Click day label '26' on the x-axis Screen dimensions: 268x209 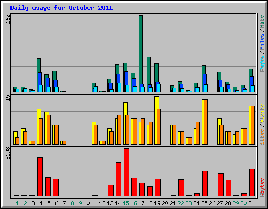212,203
